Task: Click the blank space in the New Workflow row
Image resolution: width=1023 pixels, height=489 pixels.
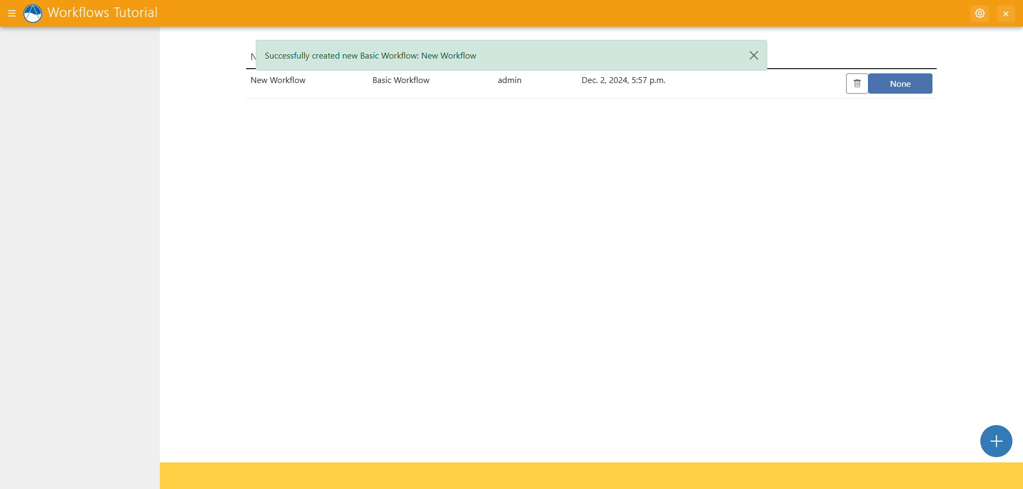Action: (x=757, y=84)
